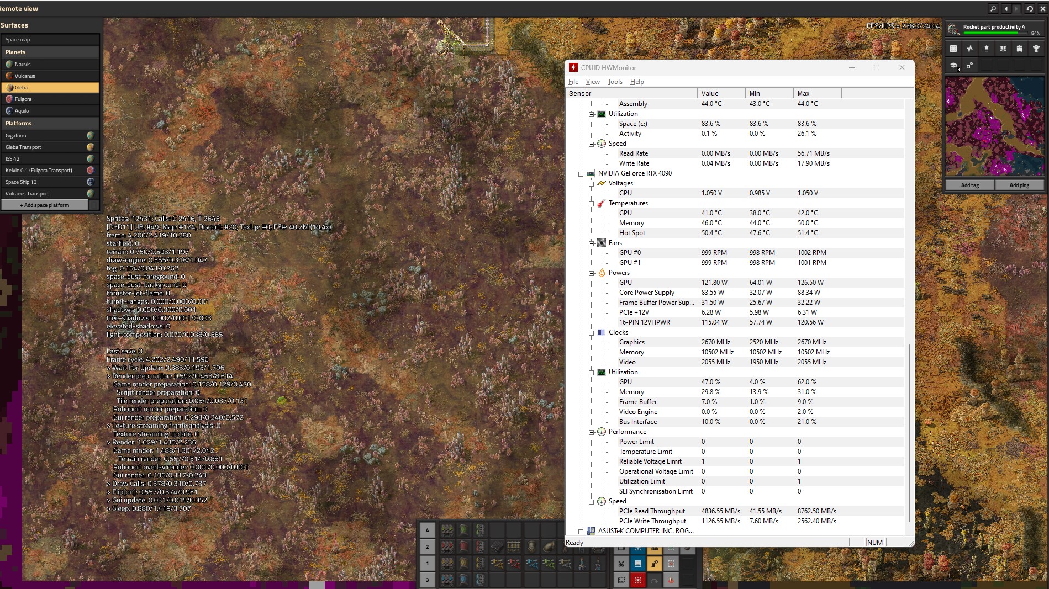1049x589 pixels.
Task: Collapse the Fans node in HWMonitor
Action: [591, 243]
